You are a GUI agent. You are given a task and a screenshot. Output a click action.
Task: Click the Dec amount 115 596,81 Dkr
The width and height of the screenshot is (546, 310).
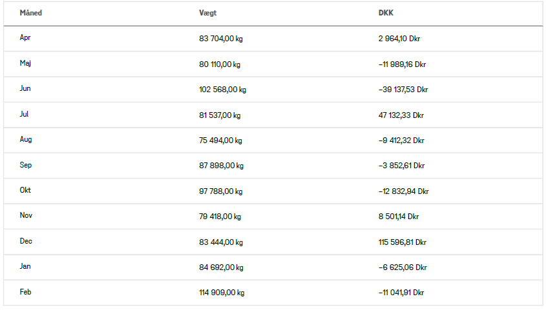[402, 242]
